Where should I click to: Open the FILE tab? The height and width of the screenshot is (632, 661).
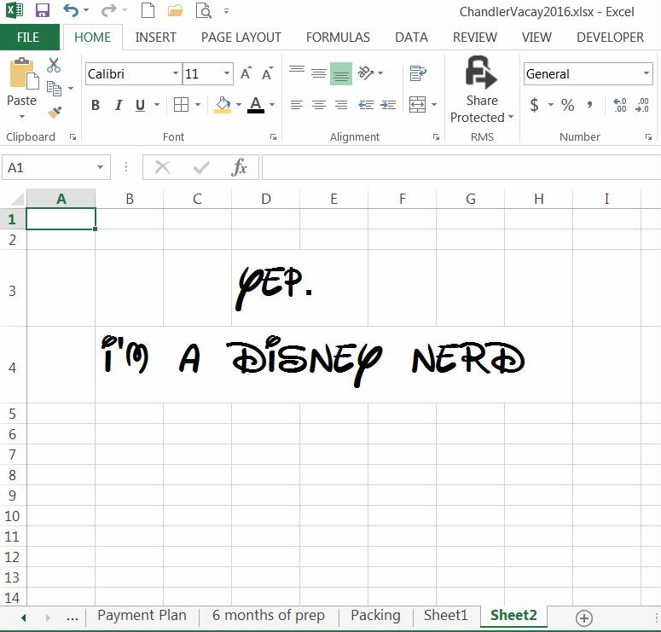tap(30, 38)
